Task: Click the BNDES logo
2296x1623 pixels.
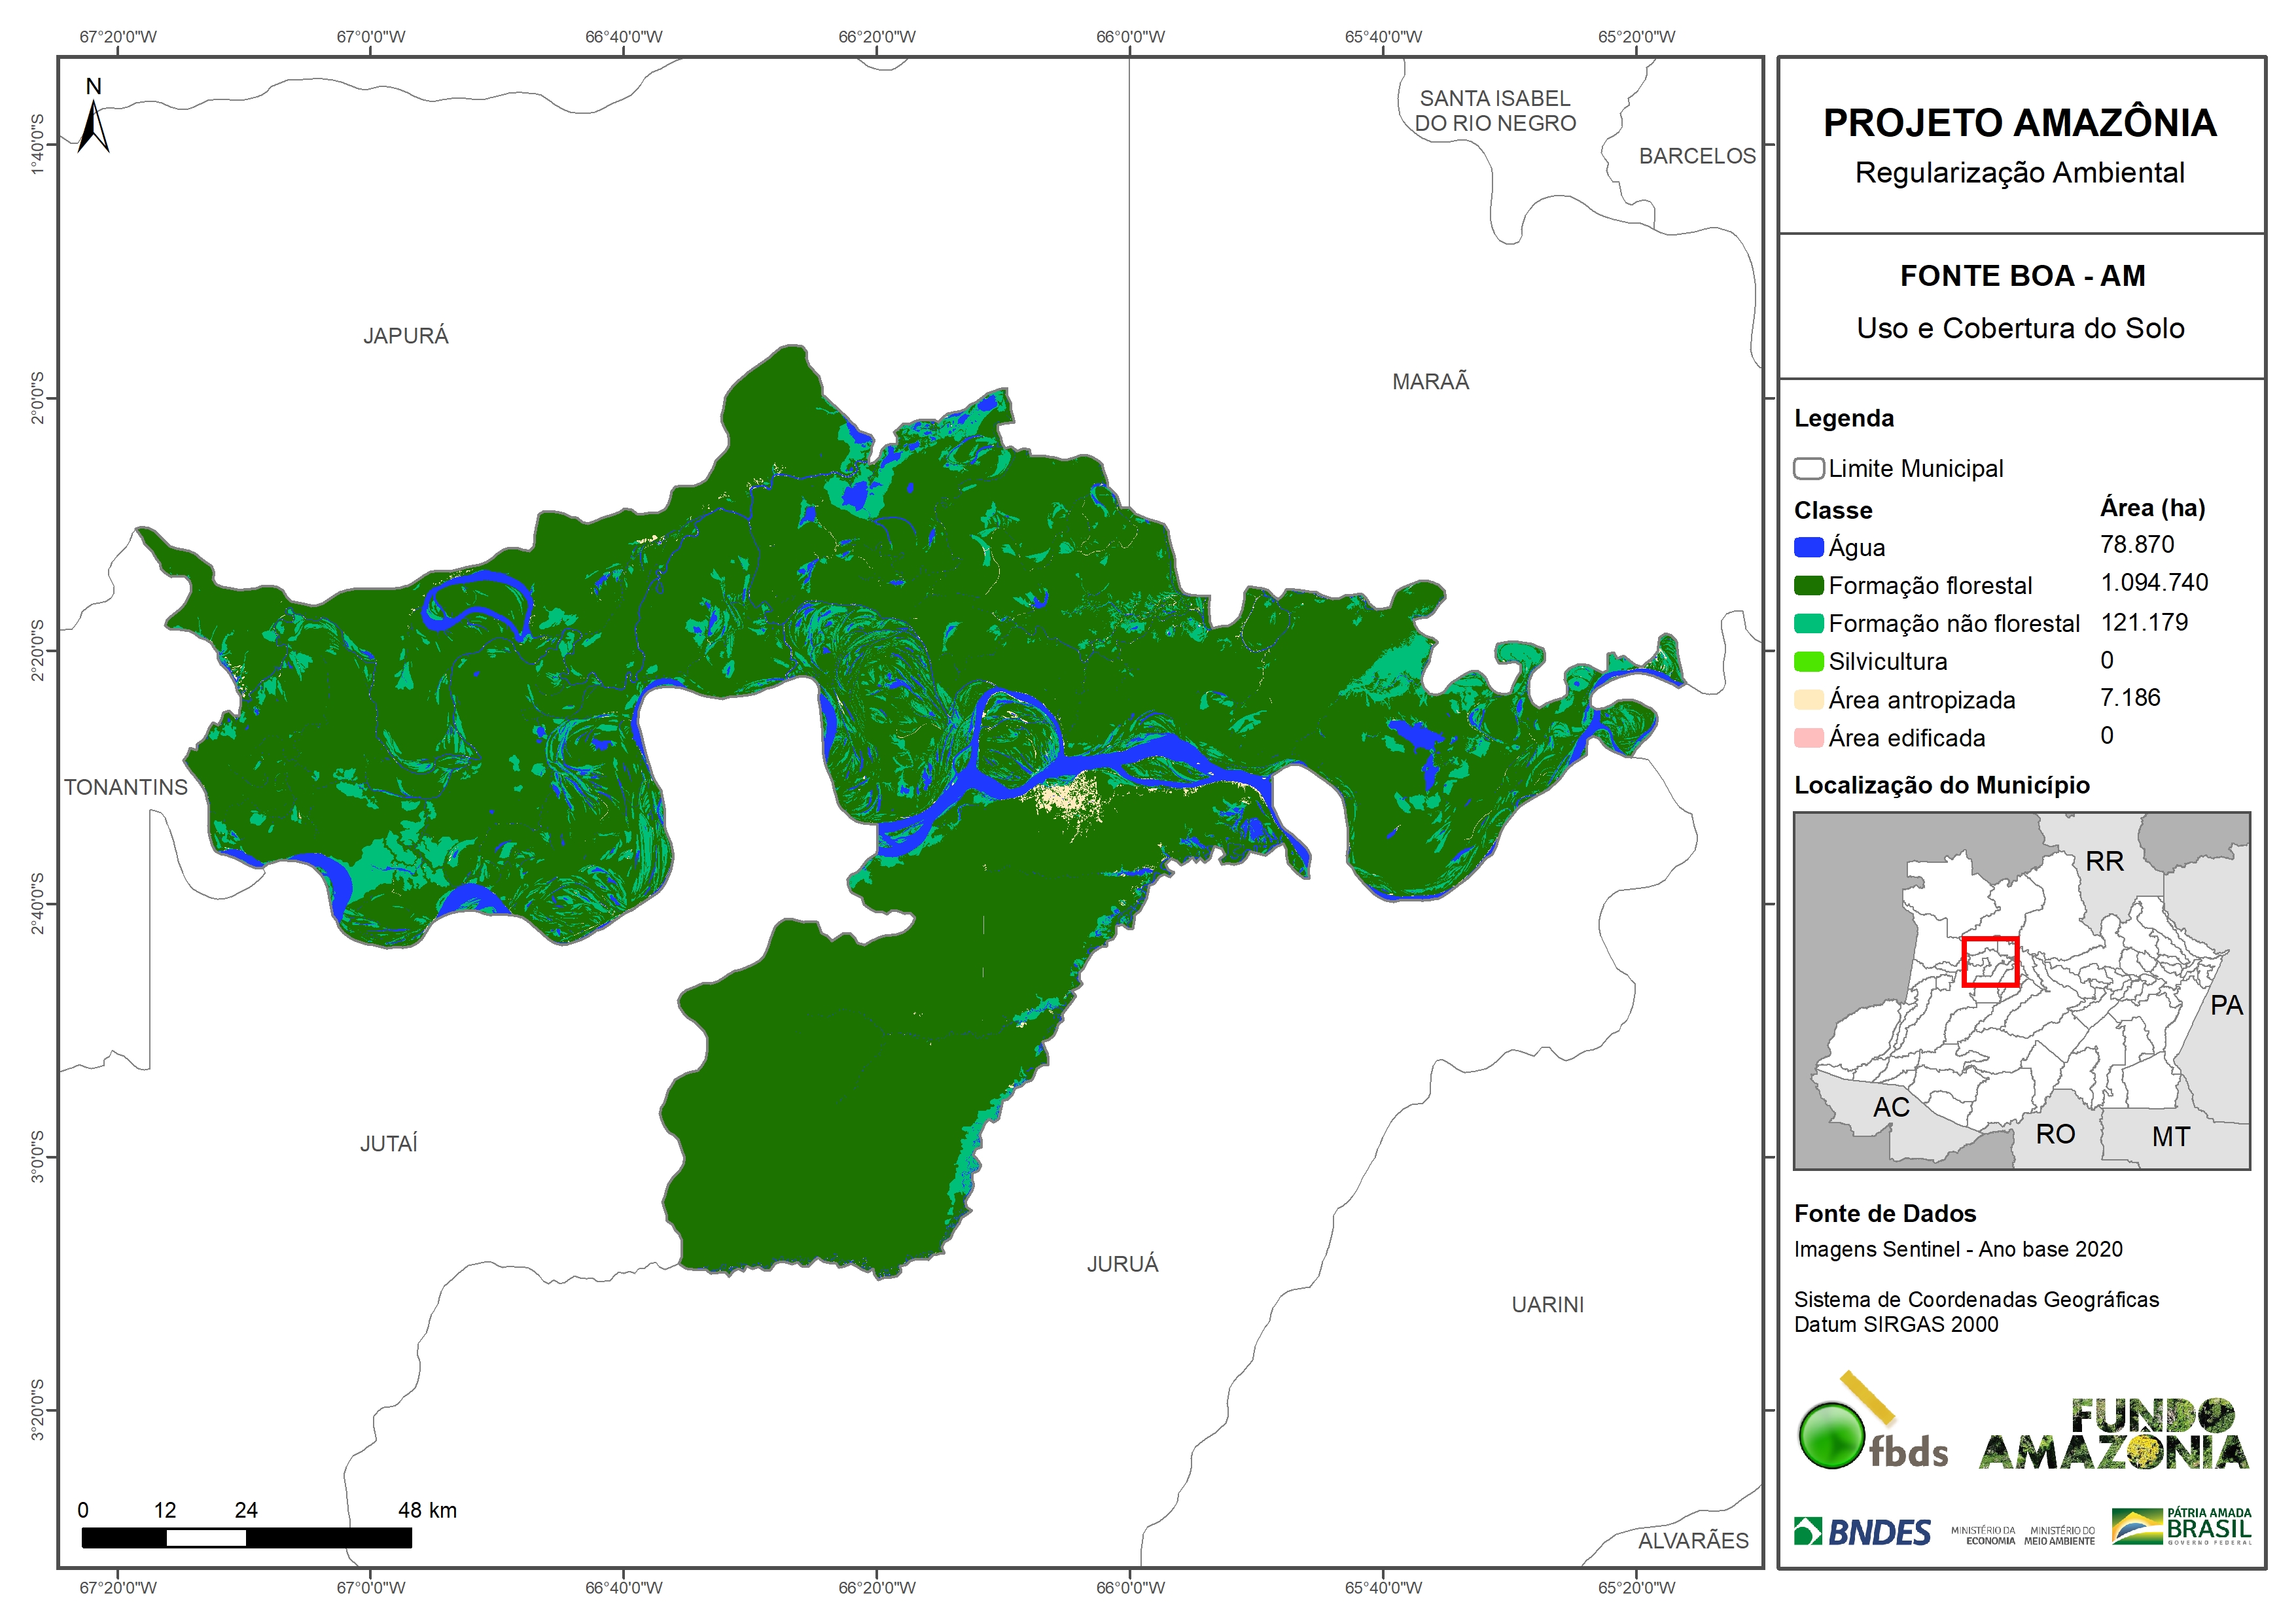Action: 1862,1532
